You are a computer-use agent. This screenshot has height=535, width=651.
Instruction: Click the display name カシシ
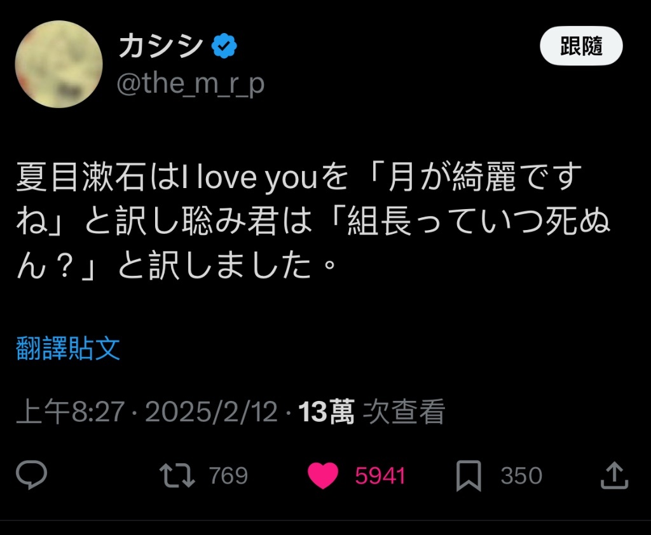pos(161,46)
